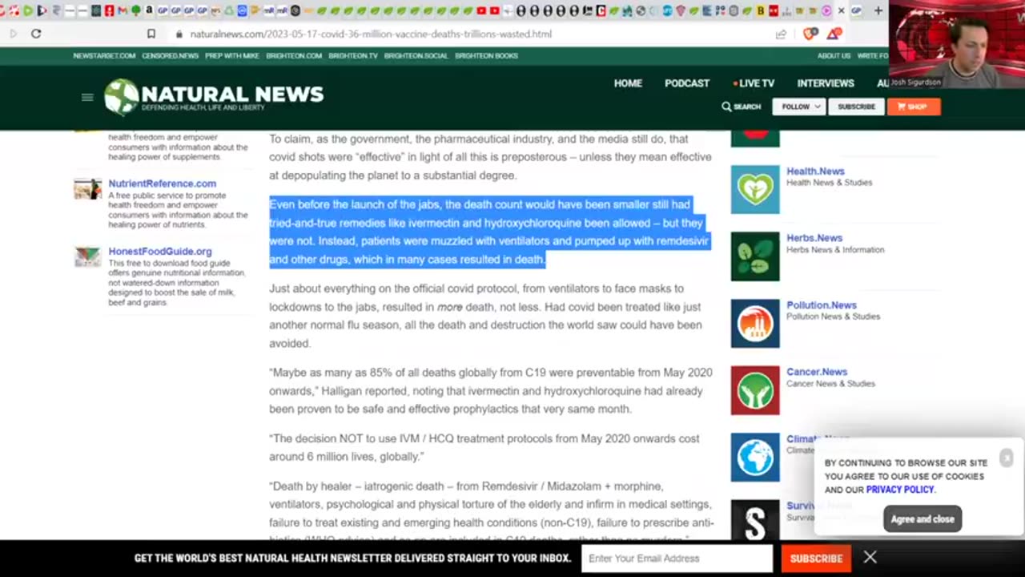Image resolution: width=1025 pixels, height=577 pixels.
Task: Click the 'Herbs News & Information' subtitle
Action: tap(835, 250)
